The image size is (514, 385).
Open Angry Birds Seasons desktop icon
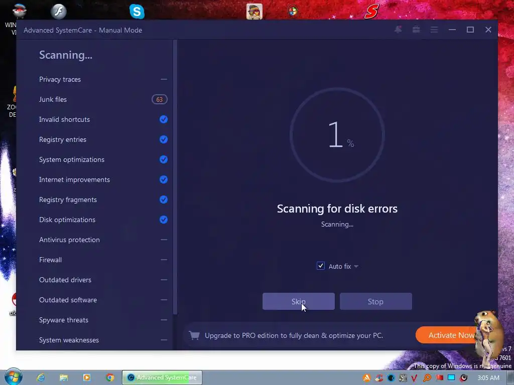(254, 12)
